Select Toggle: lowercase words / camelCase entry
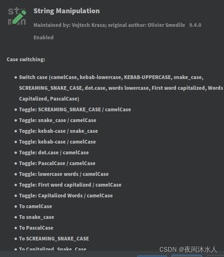Viewport: 224px width, 257px height. click(x=64, y=174)
